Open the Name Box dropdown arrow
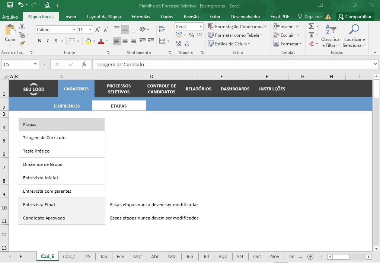This screenshot has height=263, width=380. 35,64
